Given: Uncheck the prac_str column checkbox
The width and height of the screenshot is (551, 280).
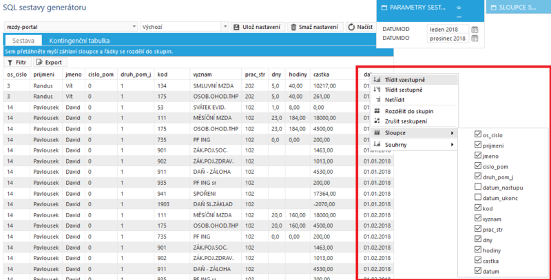Looking at the screenshot, I should point(477,229).
